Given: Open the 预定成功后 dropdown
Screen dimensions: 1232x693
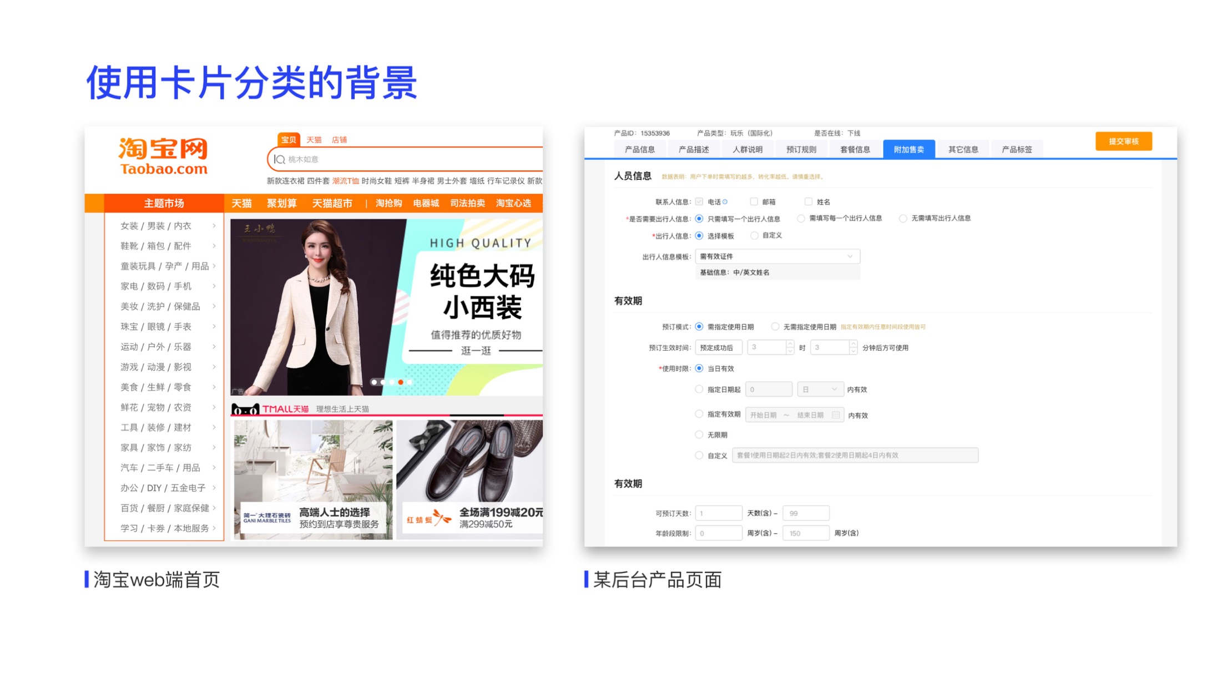Looking at the screenshot, I should coord(718,348).
